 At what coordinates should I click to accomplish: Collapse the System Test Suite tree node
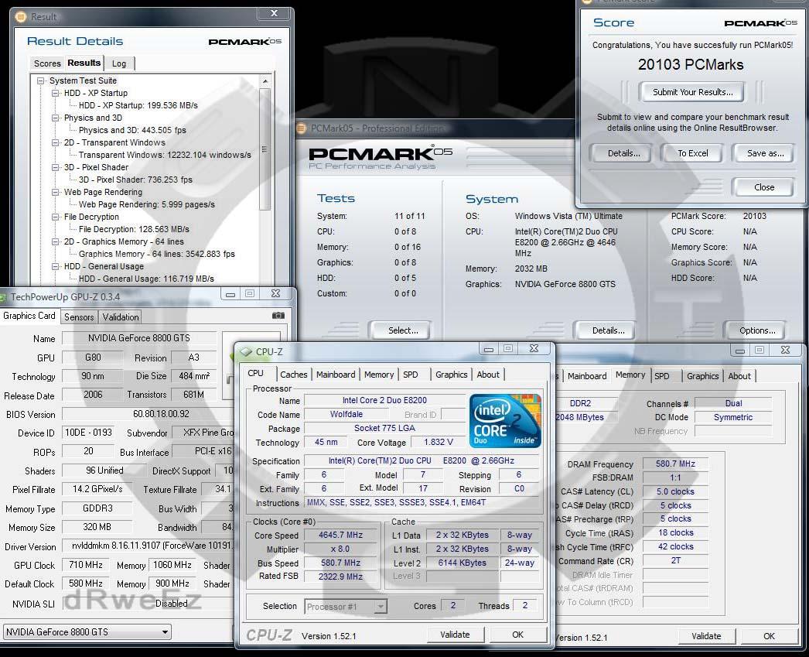click(x=40, y=80)
